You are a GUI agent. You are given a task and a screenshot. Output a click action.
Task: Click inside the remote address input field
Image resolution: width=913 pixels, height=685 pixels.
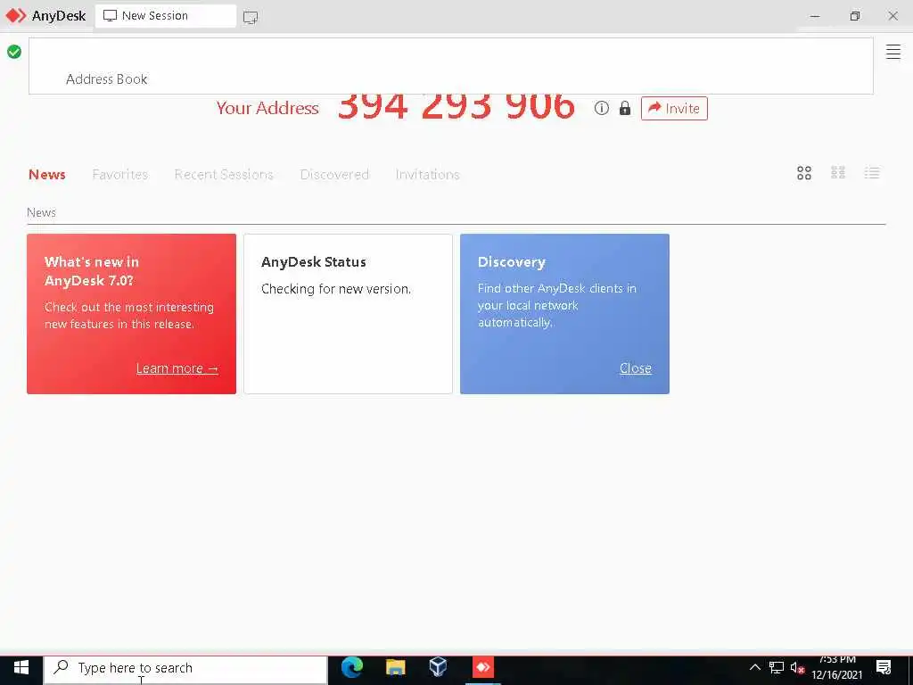(x=450, y=66)
